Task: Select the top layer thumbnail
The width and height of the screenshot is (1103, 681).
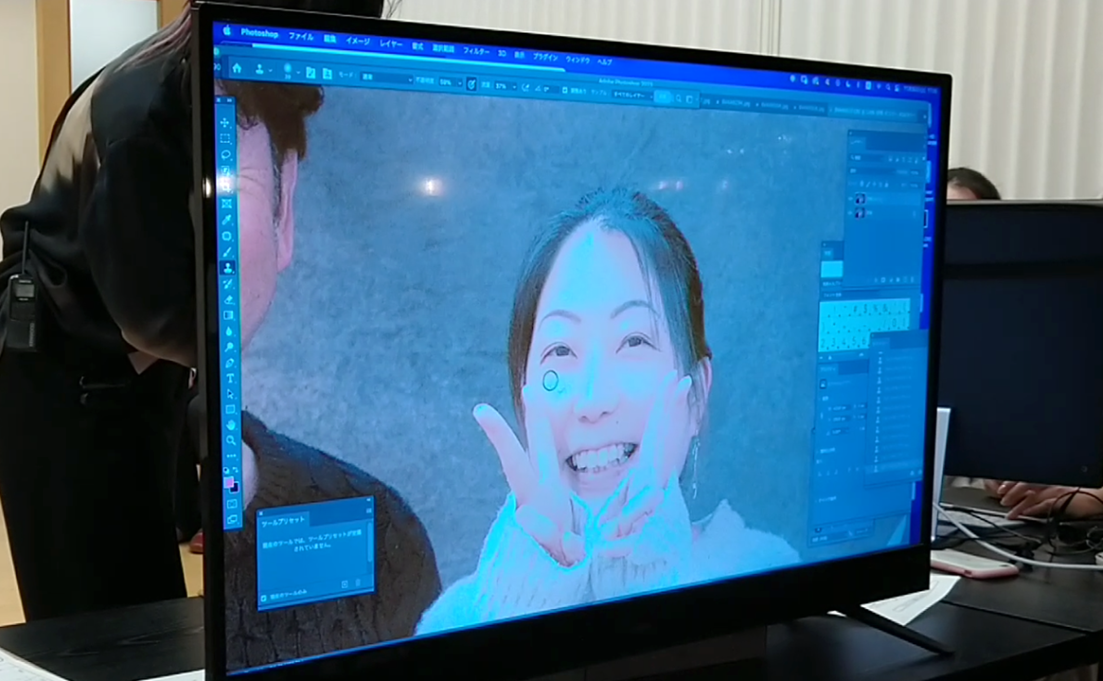Action: [860, 199]
